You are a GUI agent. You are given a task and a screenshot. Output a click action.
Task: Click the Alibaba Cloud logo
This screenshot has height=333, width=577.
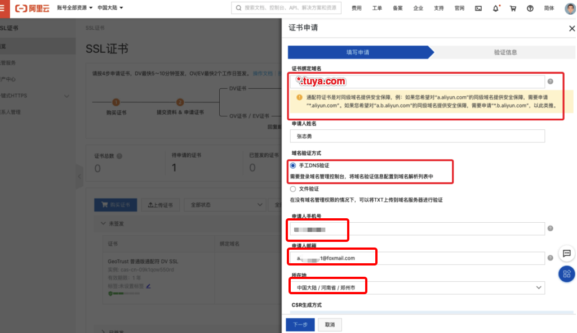pos(32,8)
